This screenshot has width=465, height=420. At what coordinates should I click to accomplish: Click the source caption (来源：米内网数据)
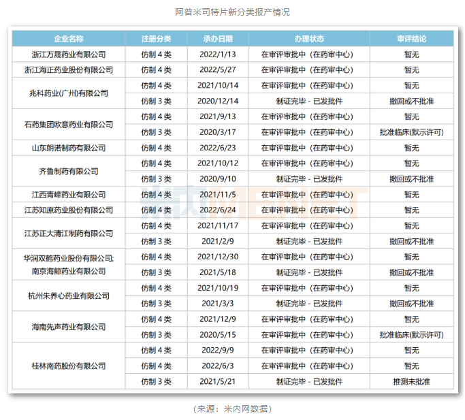click(232, 409)
